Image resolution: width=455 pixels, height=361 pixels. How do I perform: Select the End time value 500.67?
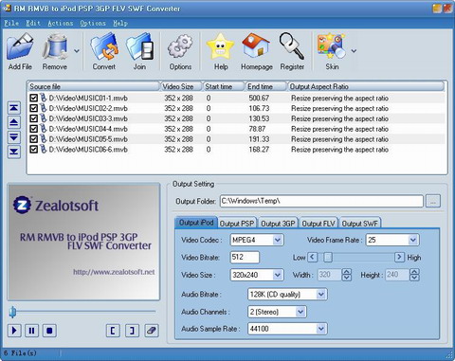(x=259, y=98)
